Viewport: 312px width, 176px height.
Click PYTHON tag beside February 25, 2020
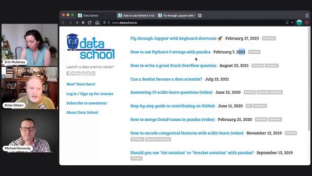click(261, 119)
